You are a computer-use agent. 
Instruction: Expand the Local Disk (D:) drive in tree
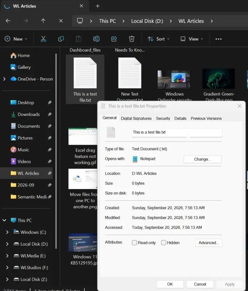pos(7,244)
